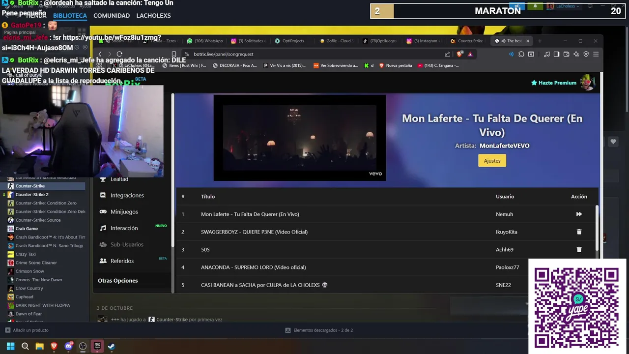Switch to the WhatsApp browser tab
Screen dimensions: 629x354
click(205, 41)
